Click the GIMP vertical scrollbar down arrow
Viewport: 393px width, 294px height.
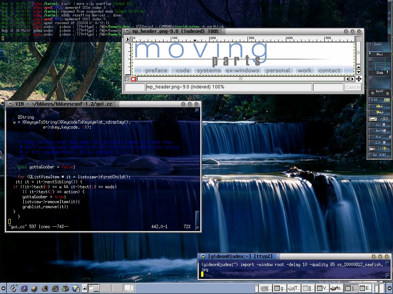point(359,72)
